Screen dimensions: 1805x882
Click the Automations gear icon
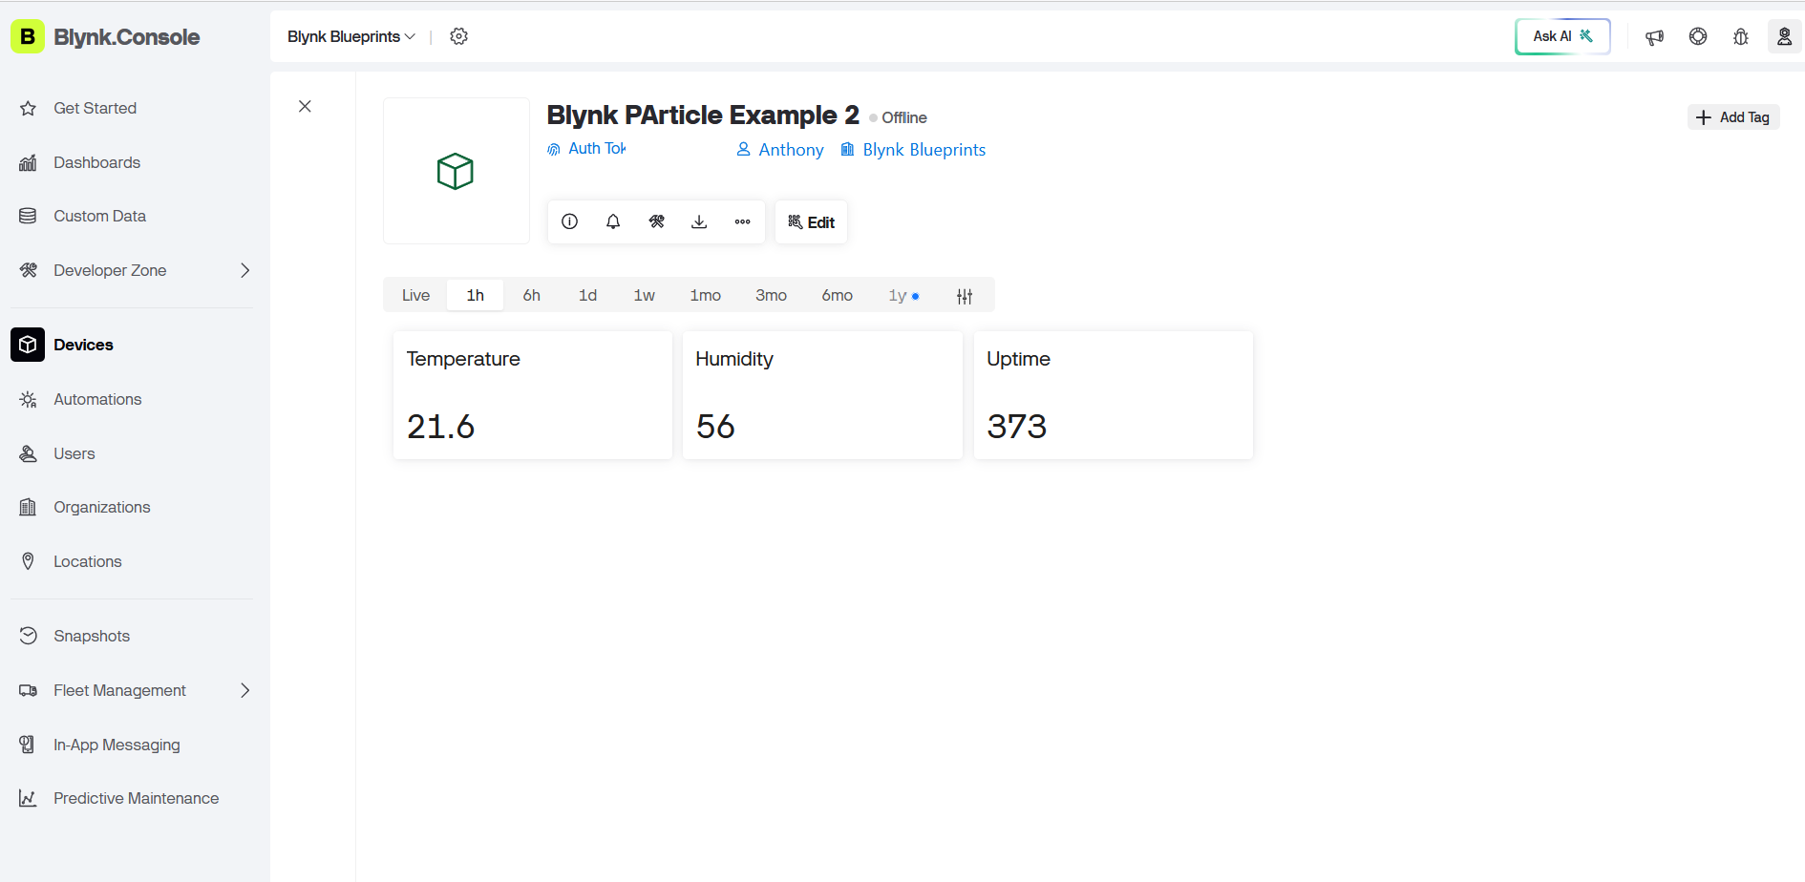click(28, 399)
